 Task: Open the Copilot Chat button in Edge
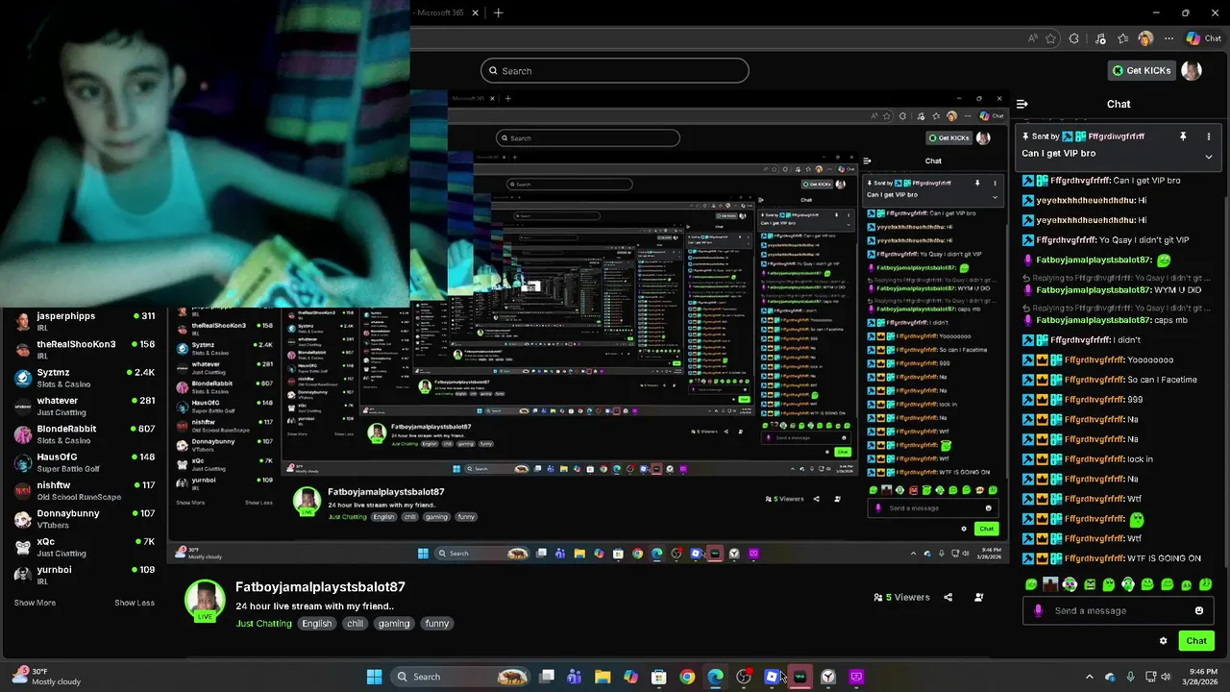[1204, 38]
